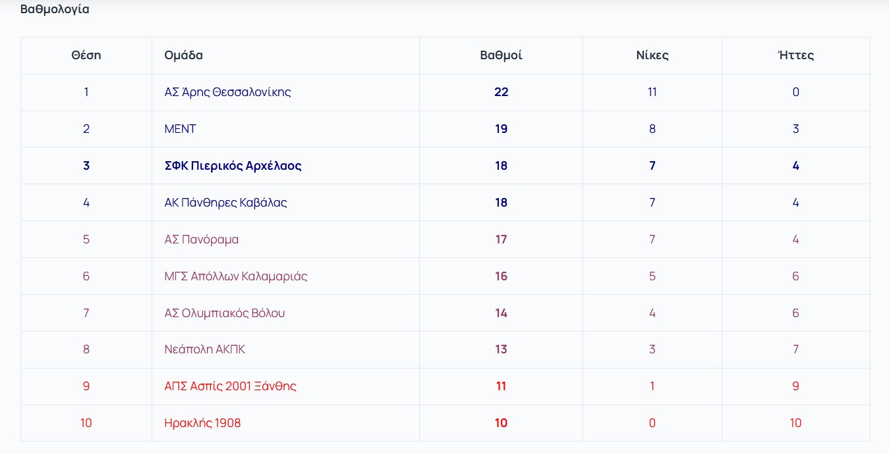Screen dimensions: 889x454
Task: Select ΜΓΣ Απόλλων Καλαμαριάς team name
Action: point(235,276)
